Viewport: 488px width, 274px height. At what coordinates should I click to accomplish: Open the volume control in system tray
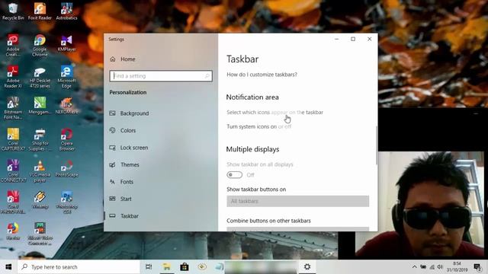coord(440,267)
